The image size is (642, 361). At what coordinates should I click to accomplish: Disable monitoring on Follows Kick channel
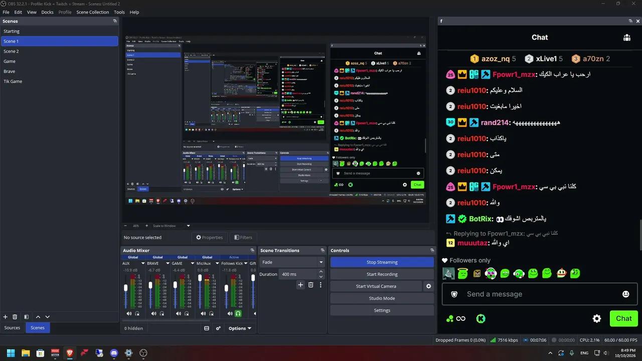[238, 313]
